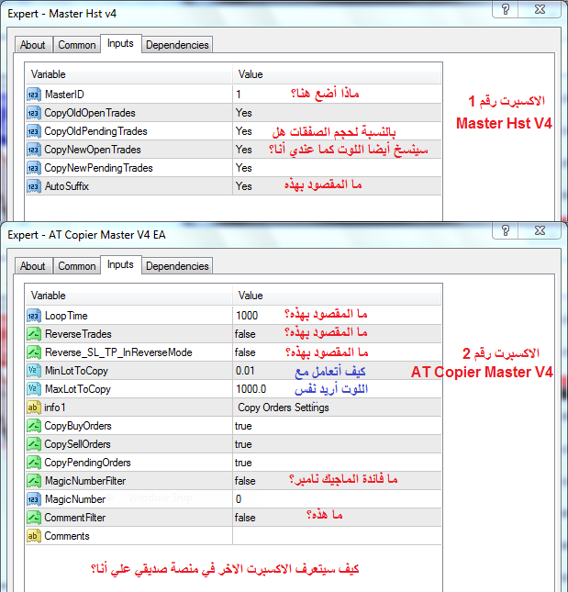
Task: Click the Comments string-type icon
Action: tap(34, 536)
